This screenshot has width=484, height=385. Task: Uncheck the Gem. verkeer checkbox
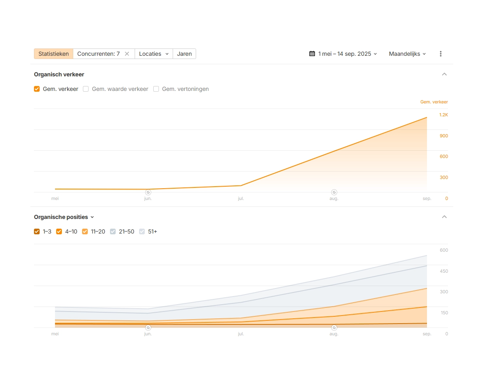point(37,89)
